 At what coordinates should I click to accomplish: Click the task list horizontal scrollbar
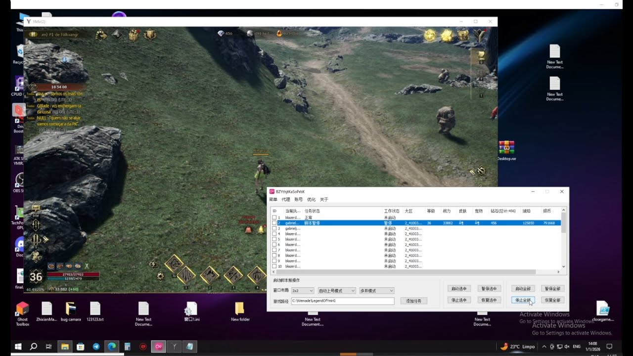click(x=415, y=272)
